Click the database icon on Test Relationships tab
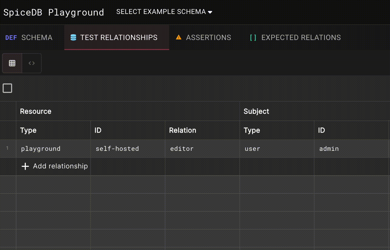 [73, 37]
